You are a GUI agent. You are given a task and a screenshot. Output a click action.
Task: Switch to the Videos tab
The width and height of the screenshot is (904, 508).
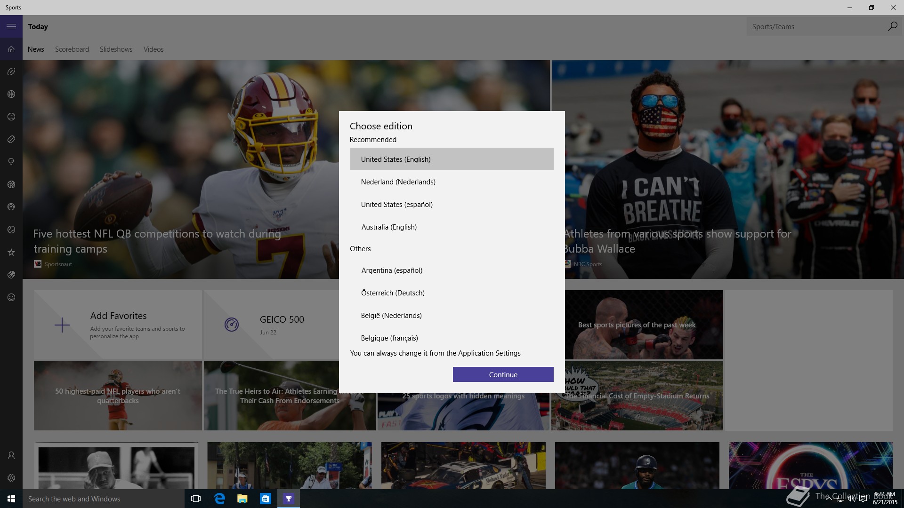pyautogui.click(x=153, y=49)
